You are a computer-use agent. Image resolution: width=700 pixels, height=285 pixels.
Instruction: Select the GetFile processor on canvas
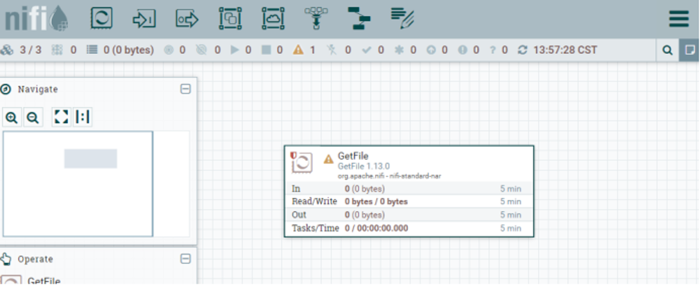point(409,191)
